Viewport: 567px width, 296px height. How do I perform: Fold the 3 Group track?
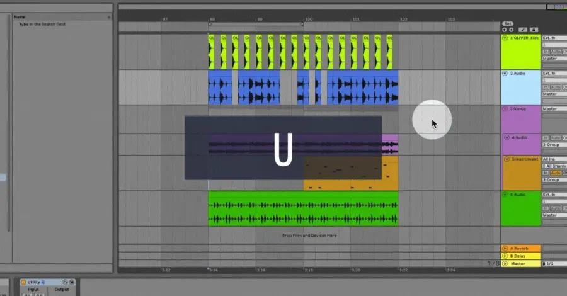point(505,109)
